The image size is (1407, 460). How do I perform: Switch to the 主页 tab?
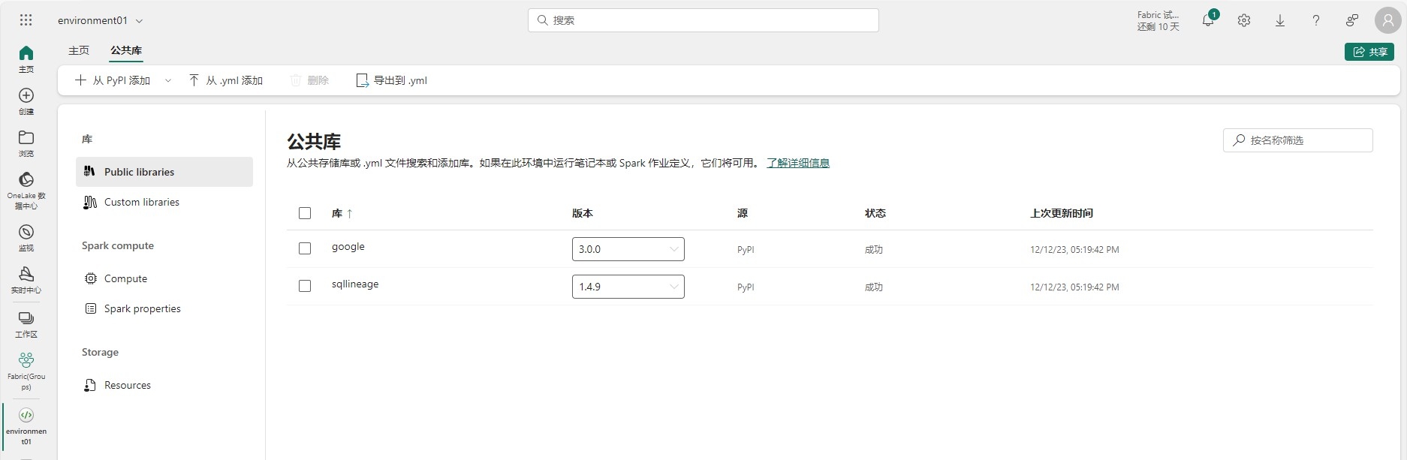coord(79,50)
